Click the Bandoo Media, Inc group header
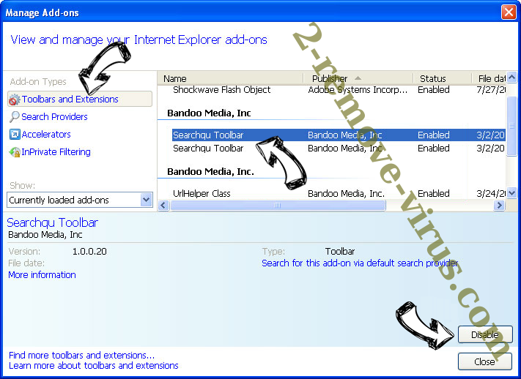The height and width of the screenshot is (379, 521). pos(209,113)
